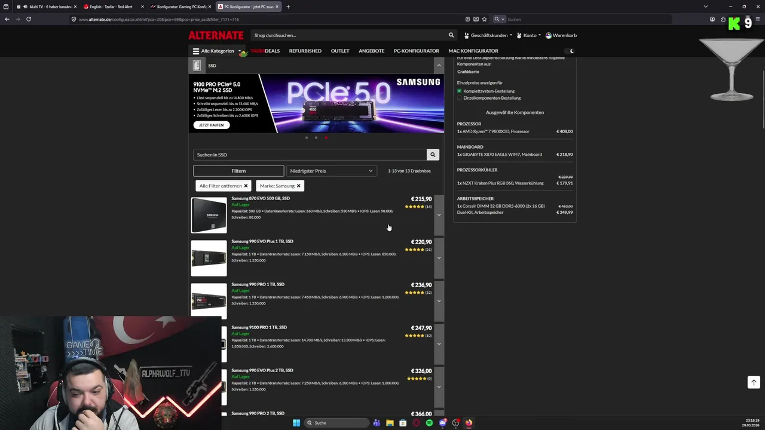Open File Explorer from the taskbar
Image resolution: width=765 pixels, height=430 pixels.
390,423
